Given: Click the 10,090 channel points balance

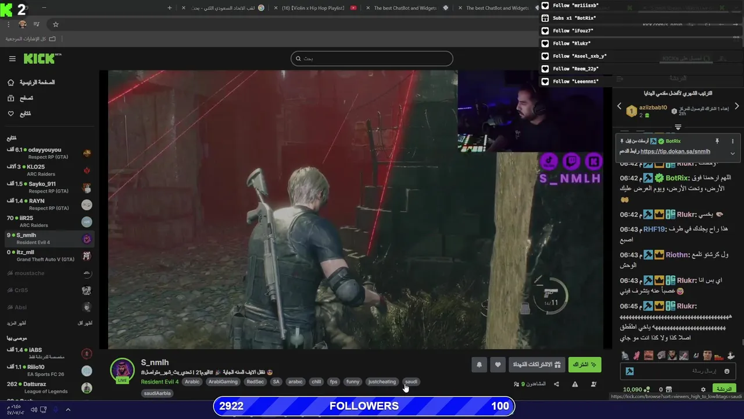Looking at the screenshot, I should tap(636, 389).
